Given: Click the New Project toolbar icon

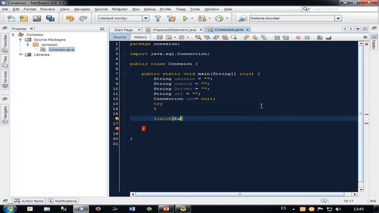Looking at the screenshot, I should tap(24, 18).
